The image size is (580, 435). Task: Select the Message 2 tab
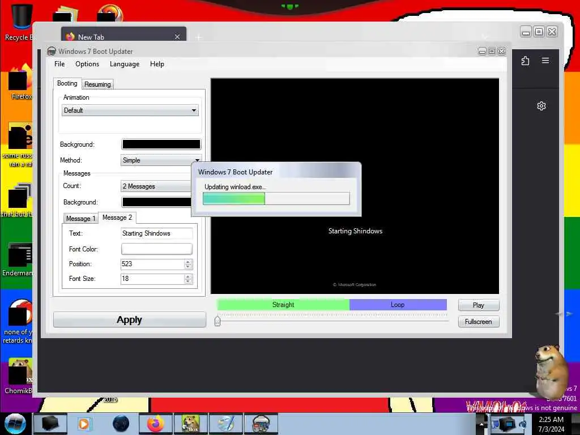click(x=117, y=217)
